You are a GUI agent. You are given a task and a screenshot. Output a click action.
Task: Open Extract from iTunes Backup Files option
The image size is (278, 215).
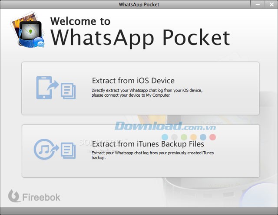tap(141, 151)
